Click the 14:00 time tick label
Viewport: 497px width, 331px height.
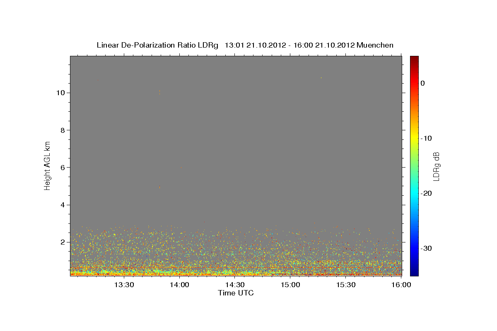pyautogui.click(x=180, y=285)
